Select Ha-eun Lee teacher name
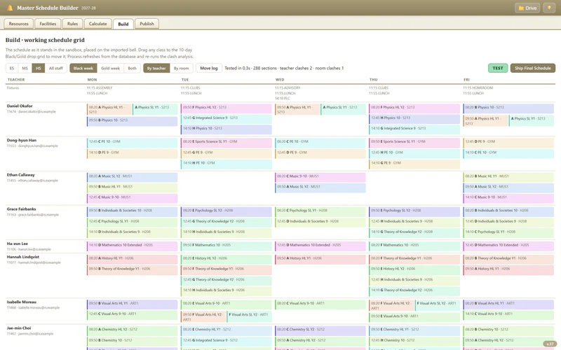This screenshot has width=561, height=350. tap(17, 244)
